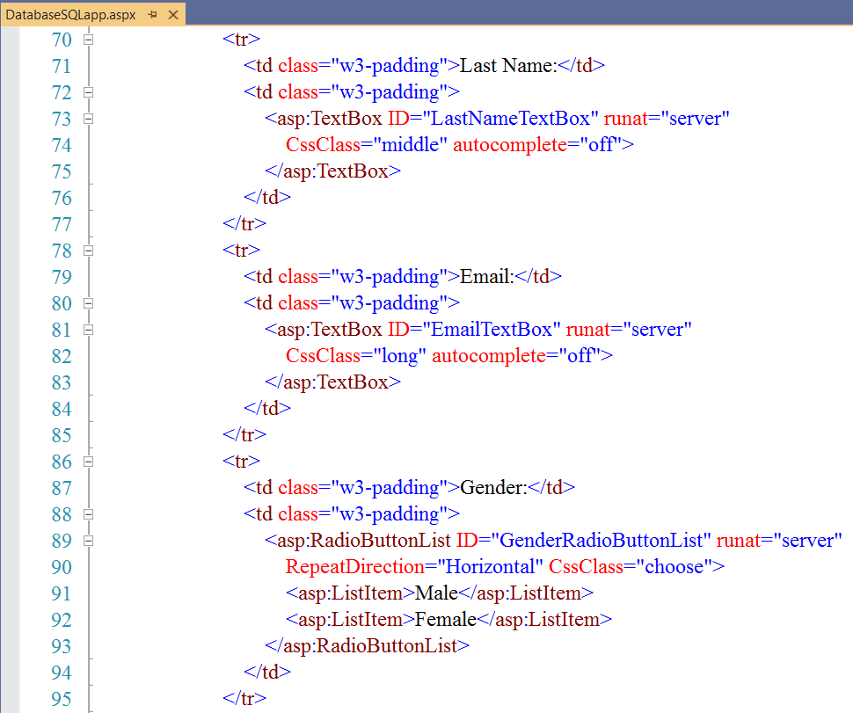This screenshot has height=713, width=853.
Task: Click the "EmailTextBox" ID value
Action: 492,330
